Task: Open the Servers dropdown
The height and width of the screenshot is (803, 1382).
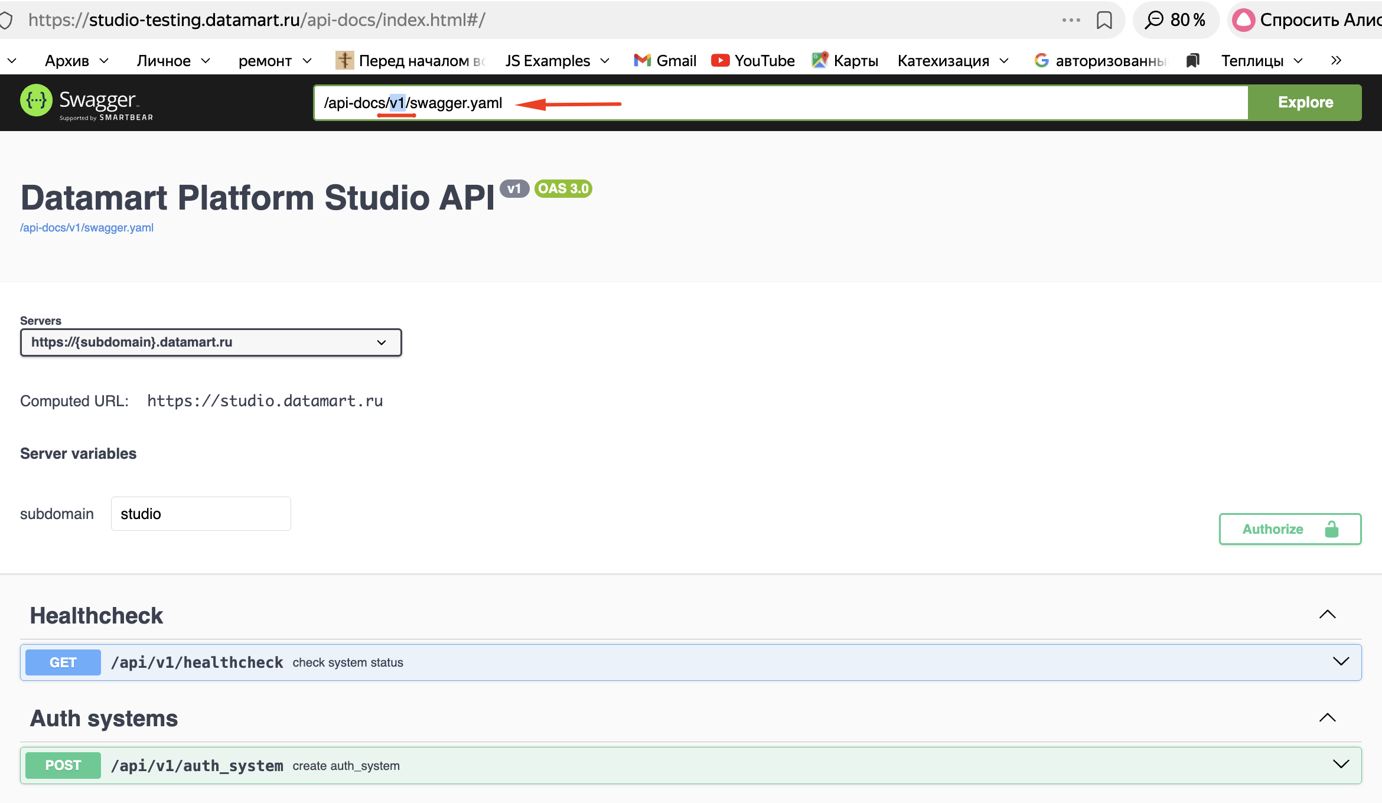Action: click(211, 342)
